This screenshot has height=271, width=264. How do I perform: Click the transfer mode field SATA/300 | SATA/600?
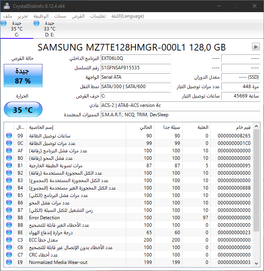136,87
